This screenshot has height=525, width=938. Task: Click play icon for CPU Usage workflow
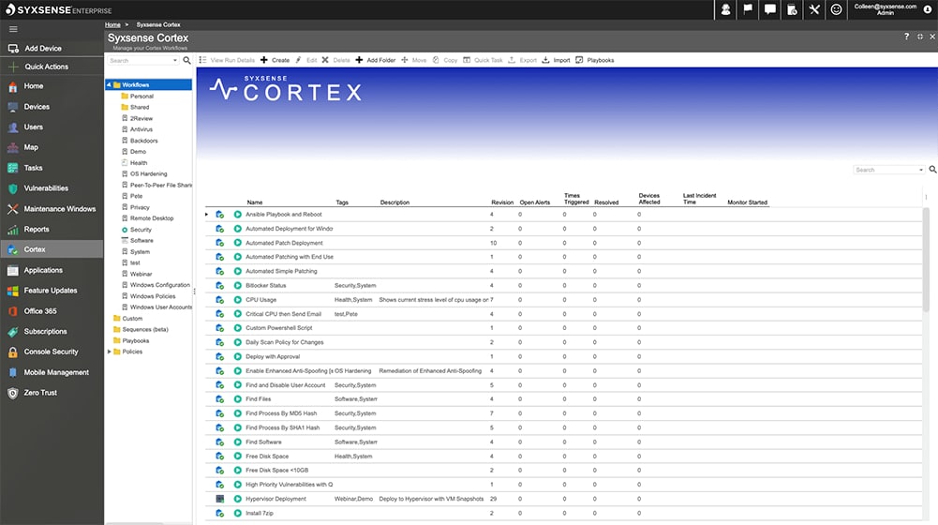click(237, 300)
